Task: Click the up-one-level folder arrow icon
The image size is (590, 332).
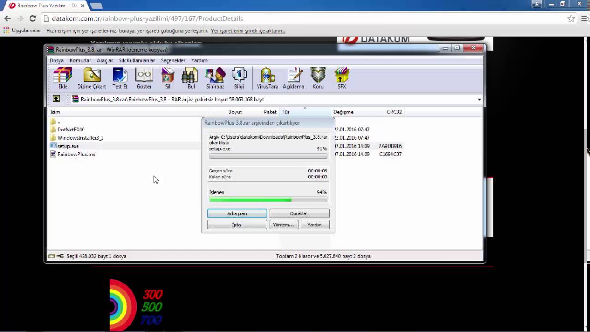Action: point(56,99)
